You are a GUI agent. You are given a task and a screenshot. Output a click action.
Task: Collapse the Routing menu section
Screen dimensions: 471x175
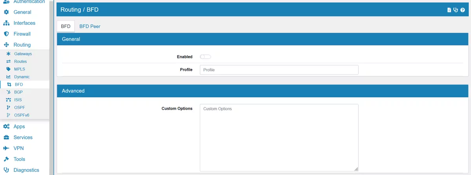(22, 45)
